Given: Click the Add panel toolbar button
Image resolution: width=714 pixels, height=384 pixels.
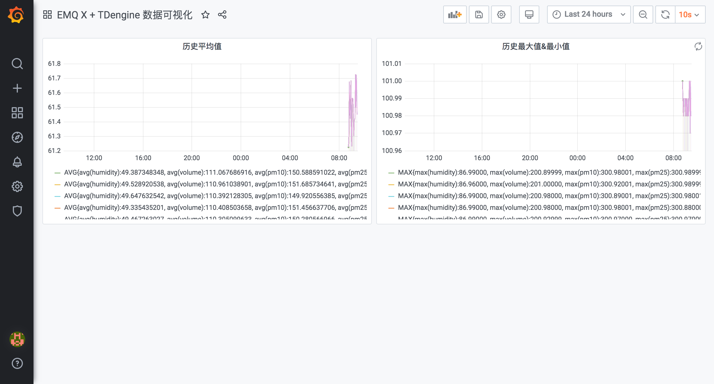Looking at the screenshot, I should coord(455,15).
